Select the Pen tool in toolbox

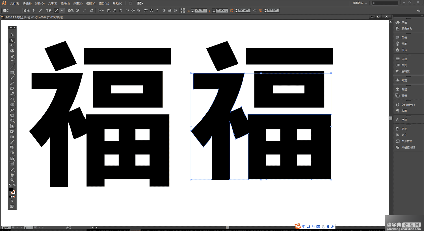click(12, 56)
